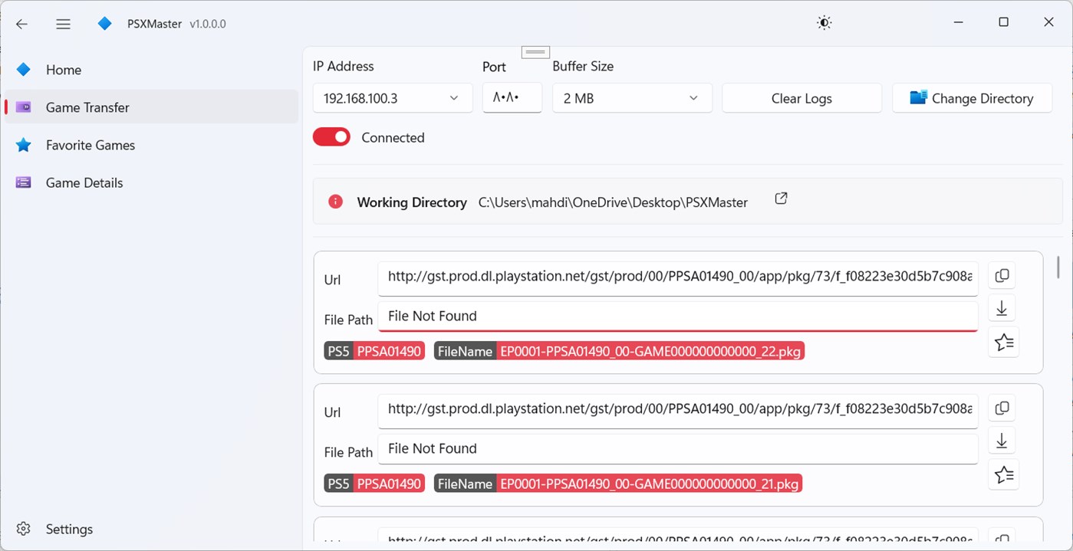Click the Game Transfer sidebar icon
Viewport: 1073px width, 551px height.
24,107
